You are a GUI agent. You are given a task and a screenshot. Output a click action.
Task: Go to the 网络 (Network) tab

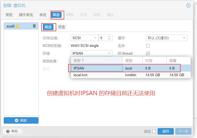point(97,15)
